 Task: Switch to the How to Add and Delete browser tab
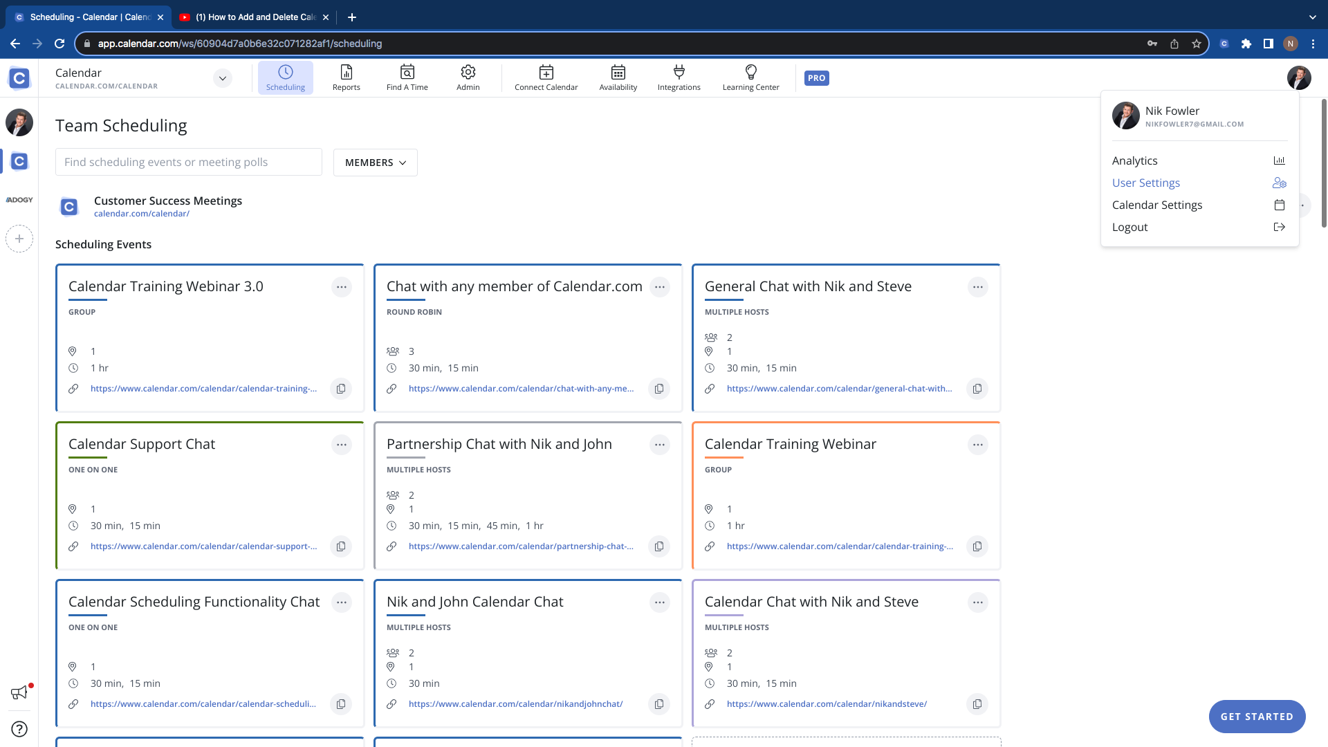pyautogui.click(x=254, y=17)
